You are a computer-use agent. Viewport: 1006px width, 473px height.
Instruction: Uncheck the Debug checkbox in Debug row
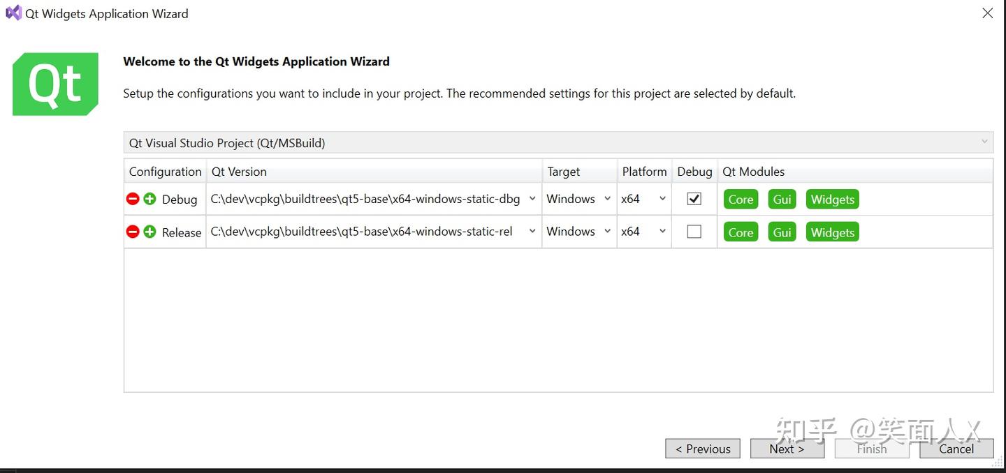[x=694, y=199]
